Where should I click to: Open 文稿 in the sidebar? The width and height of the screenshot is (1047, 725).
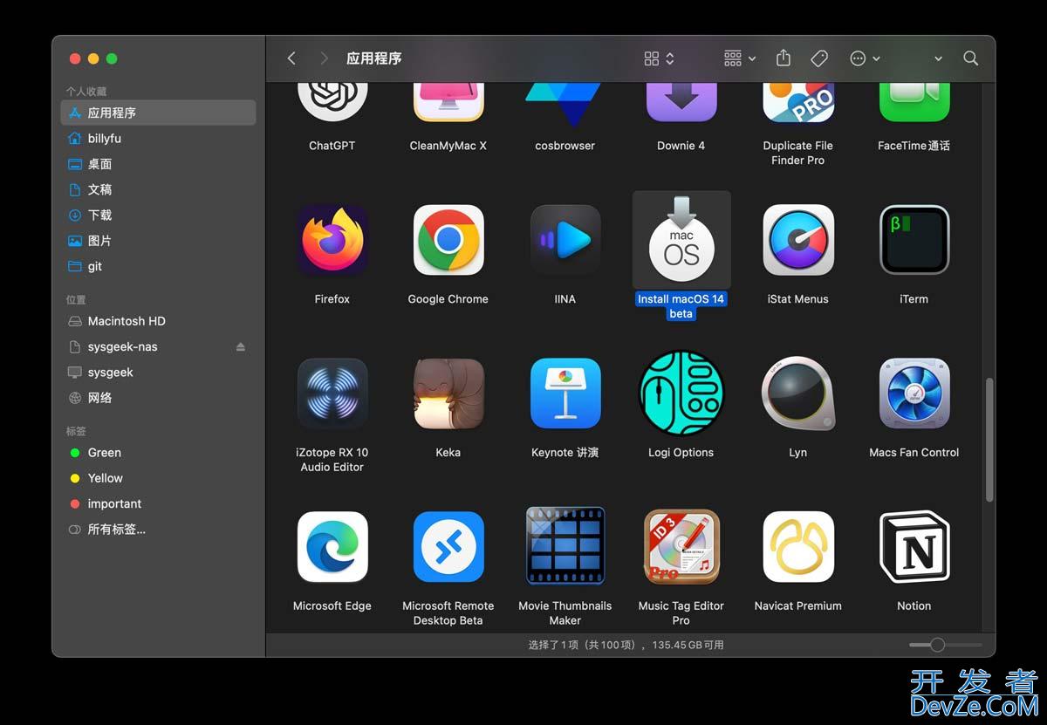pyautogui.click(x=158, y=189)
